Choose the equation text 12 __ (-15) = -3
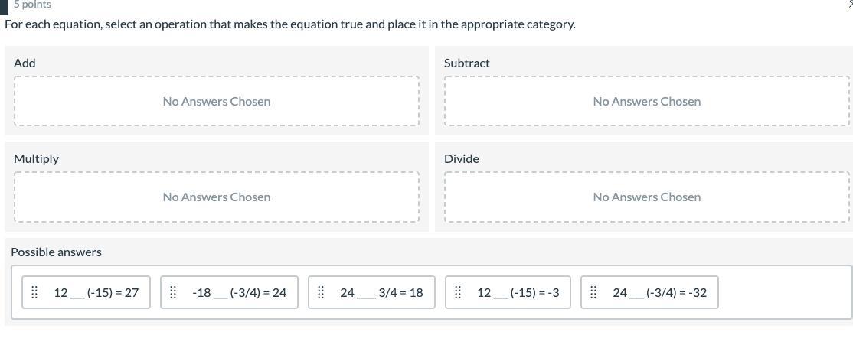This screenshot has height=345, width=853. click(518, 292)
